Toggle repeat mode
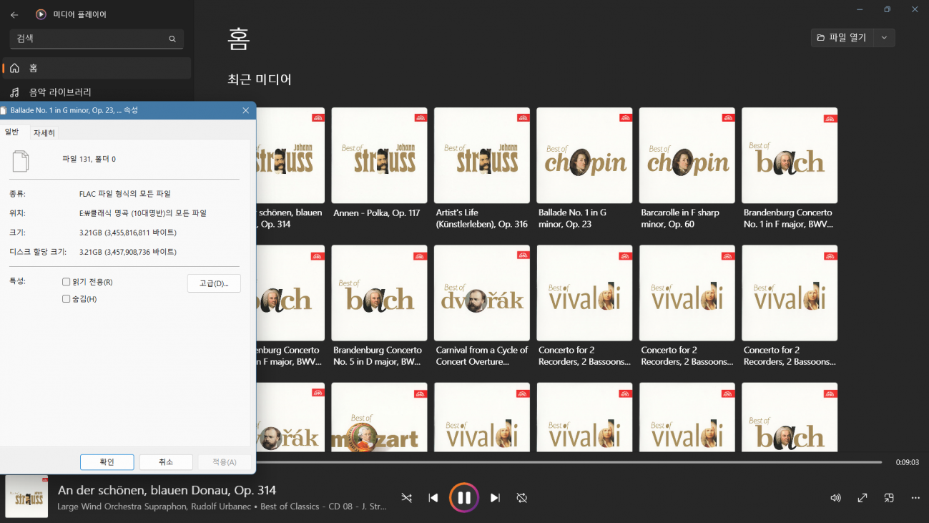Screen dimensions: 929x523 click(521, 498)
